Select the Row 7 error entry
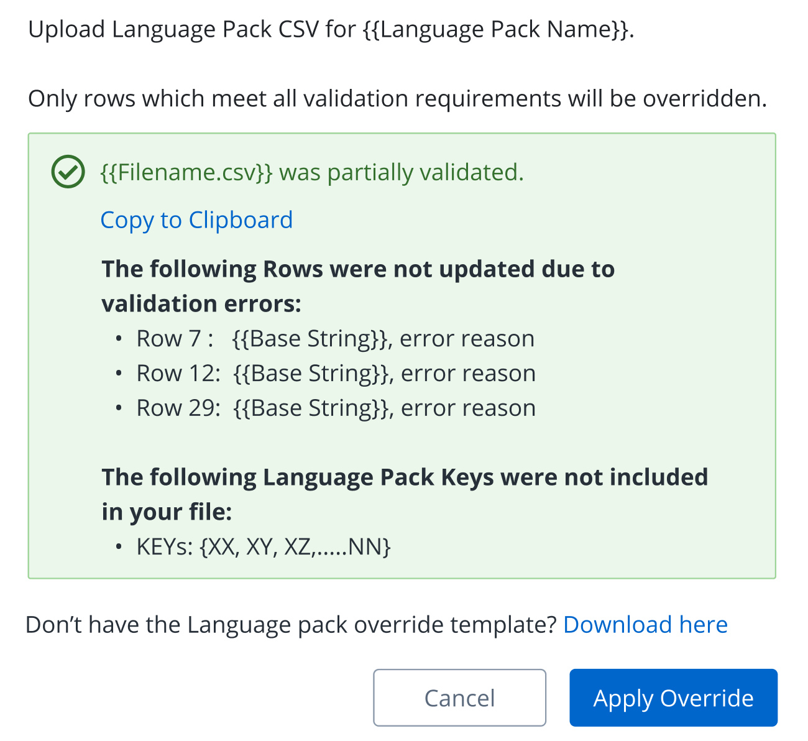This screenshot has width=808, height=741. (x=335, y=339)
